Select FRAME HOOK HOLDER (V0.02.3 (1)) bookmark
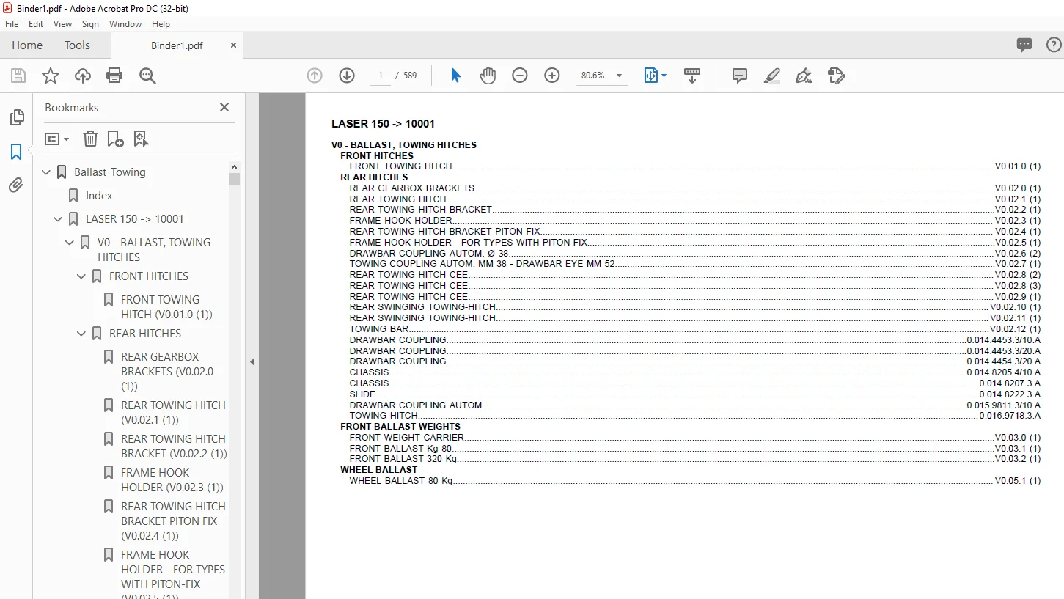1064x599 pixels. coord(172,479)
